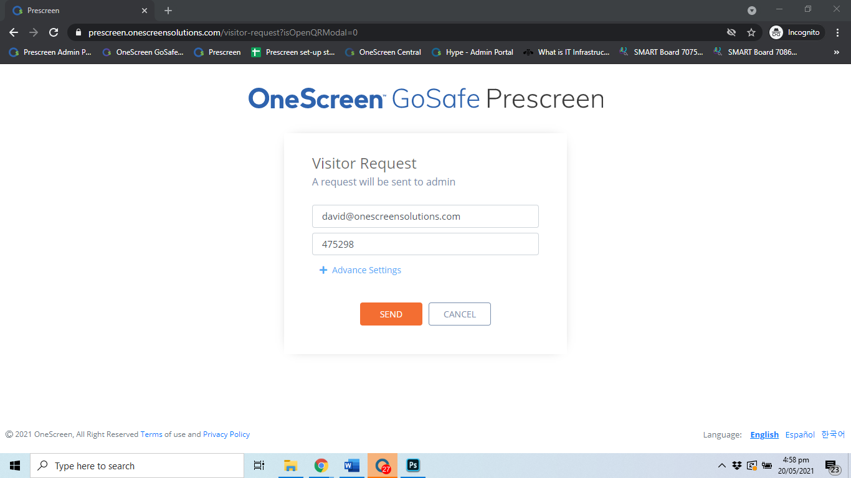Click the code field showing 475298

tap(425, 244)
